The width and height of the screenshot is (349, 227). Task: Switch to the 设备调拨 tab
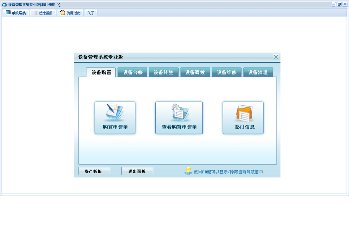(195, 72)
